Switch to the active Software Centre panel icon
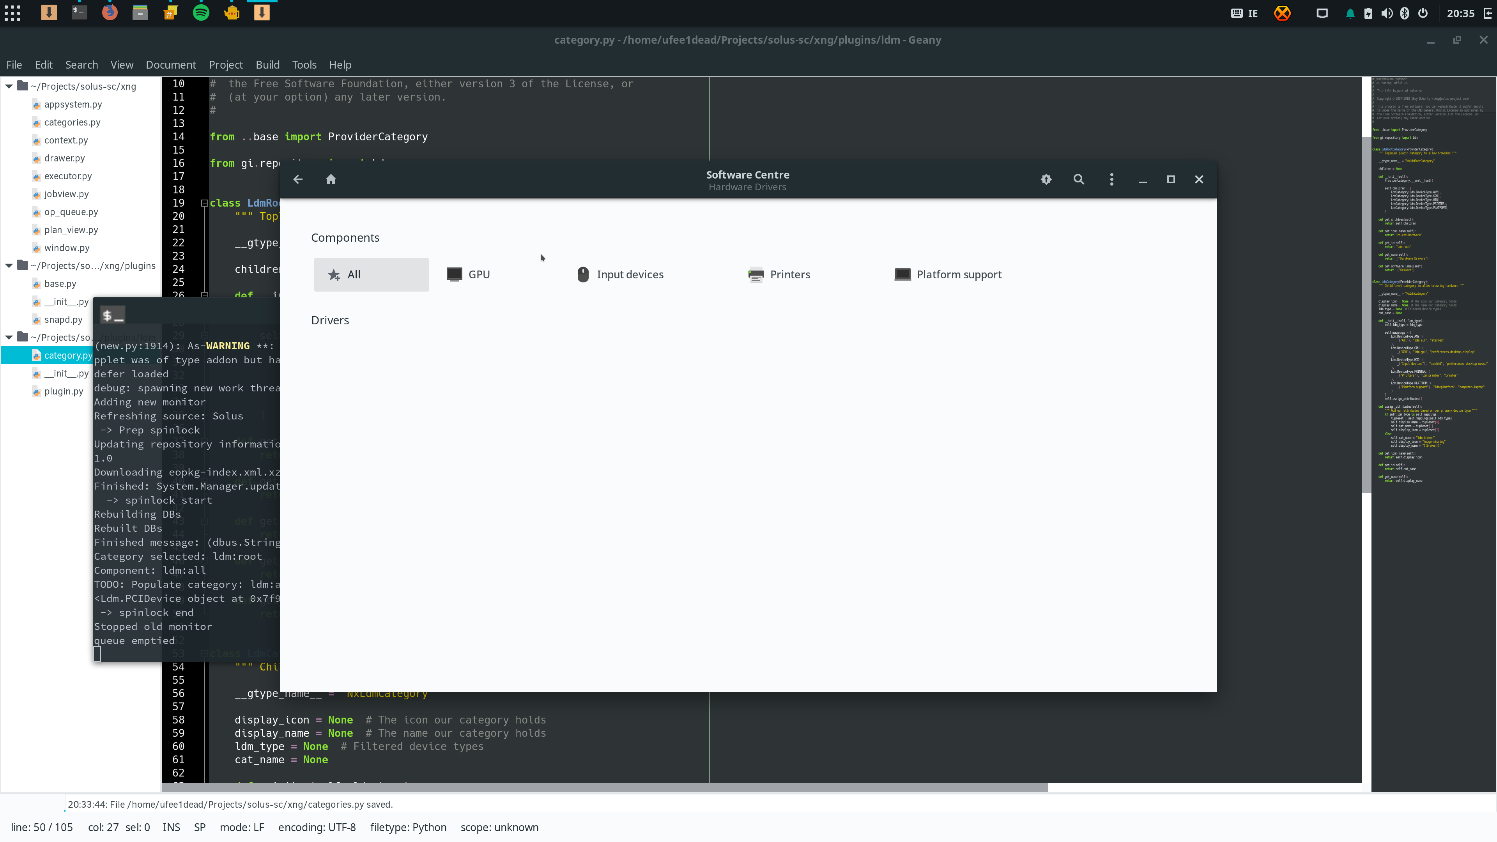 pos(262,13)
